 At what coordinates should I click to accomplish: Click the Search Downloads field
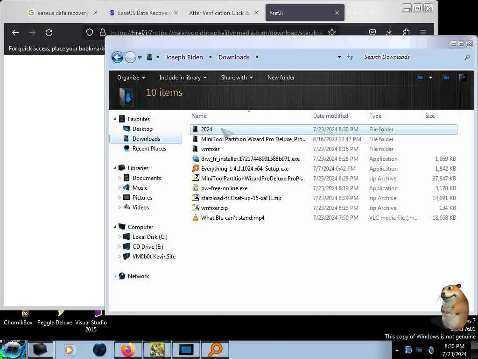click(412, 57)
